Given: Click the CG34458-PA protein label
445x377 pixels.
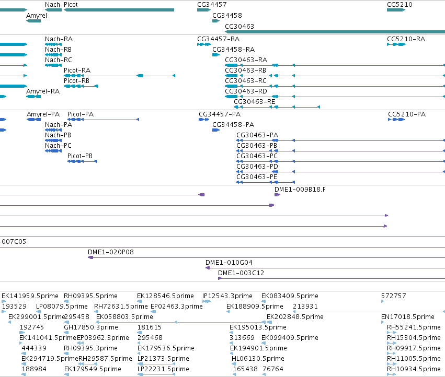Looking at the screenshot, I should (x=233, y=125).
